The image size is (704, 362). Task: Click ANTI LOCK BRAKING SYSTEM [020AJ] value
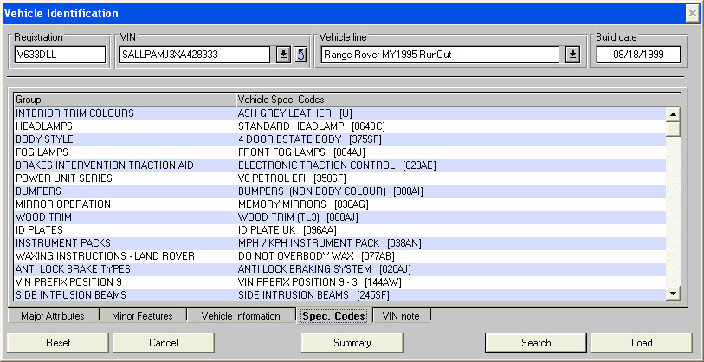tap(324, 269)
